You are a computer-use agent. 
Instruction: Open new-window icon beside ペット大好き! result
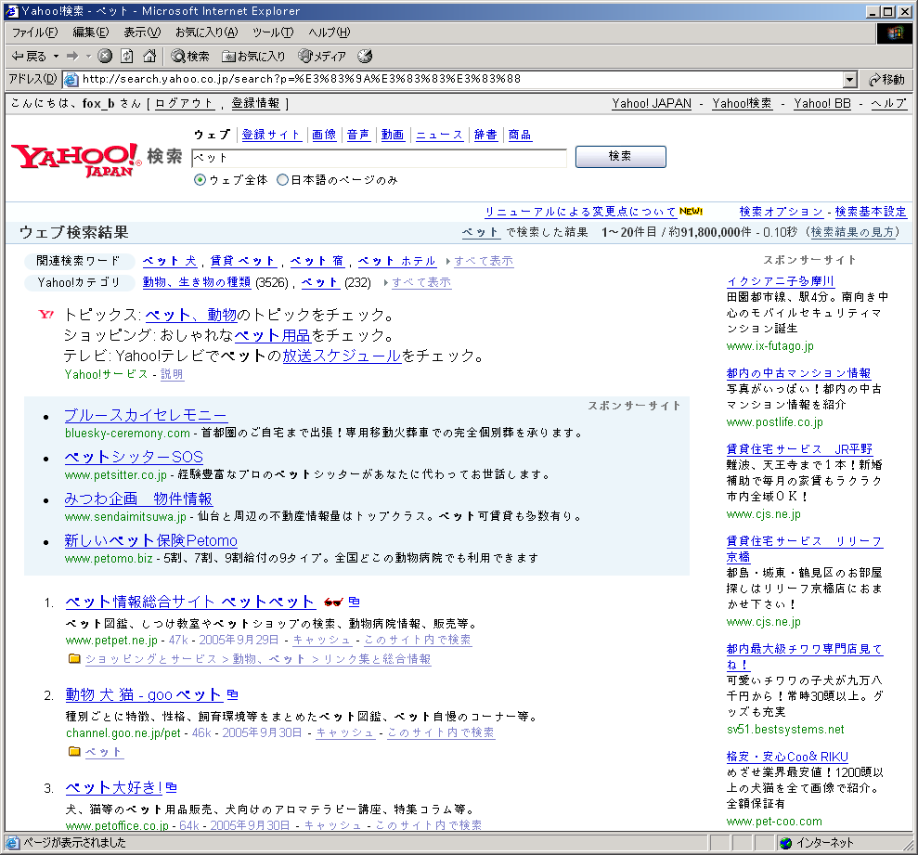[x=172, y=788]
